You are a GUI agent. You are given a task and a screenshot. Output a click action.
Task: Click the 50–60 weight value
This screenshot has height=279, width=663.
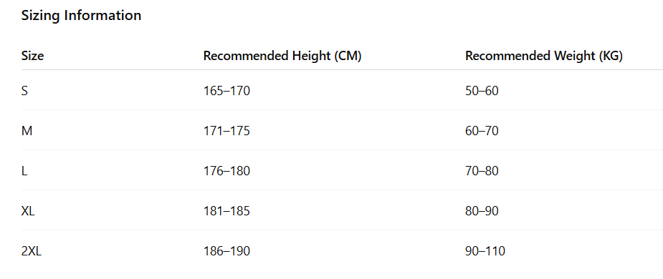point(482,91)
